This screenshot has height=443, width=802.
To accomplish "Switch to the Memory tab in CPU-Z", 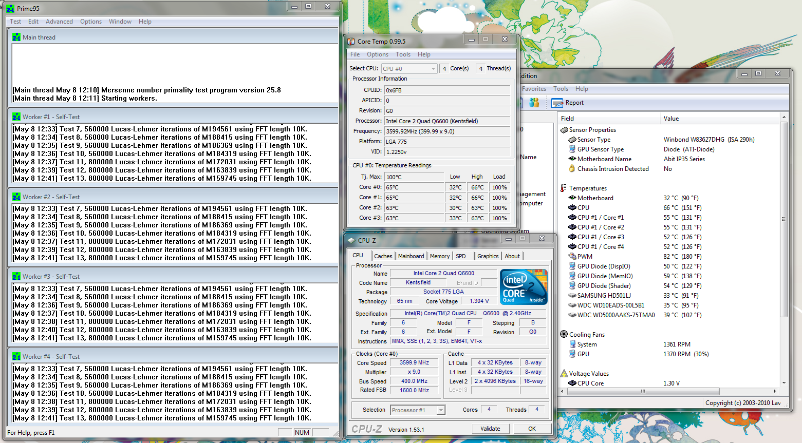I will 440,256.
